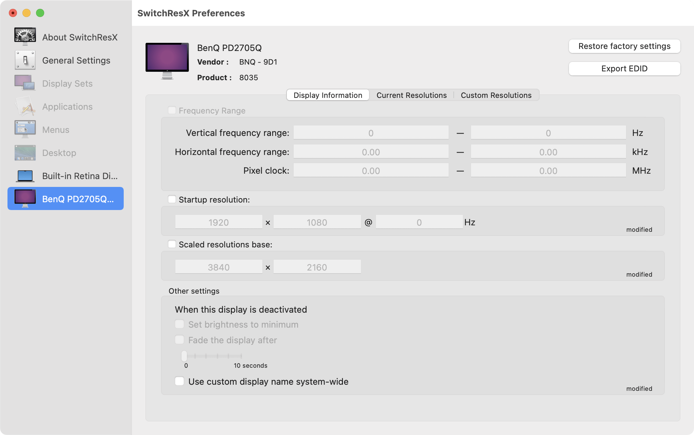Viewport: 694px width, 435px height.
Task: Select the BenQ PD2705Q monitor icon
Action: (24, 198)
